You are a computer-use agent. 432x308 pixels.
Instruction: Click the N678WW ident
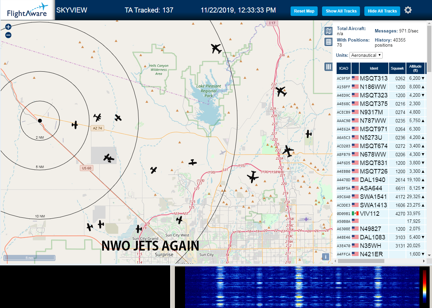(x=373, y=154)
